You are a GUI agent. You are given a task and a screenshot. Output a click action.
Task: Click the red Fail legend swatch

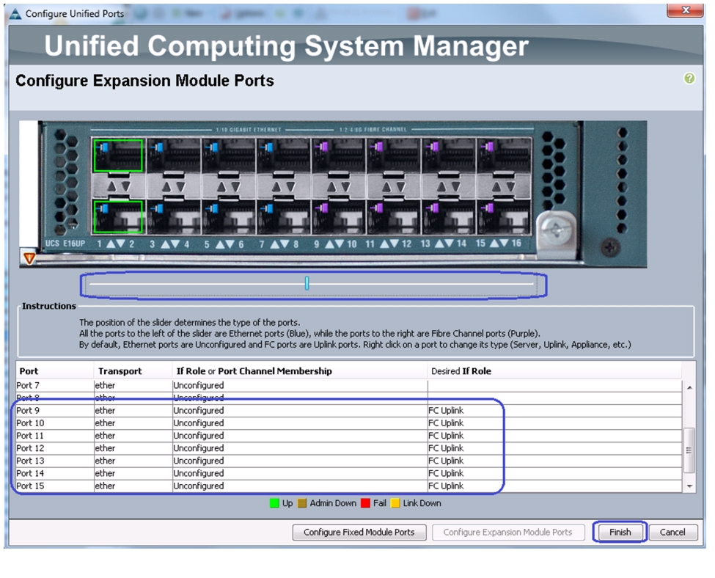365,503
